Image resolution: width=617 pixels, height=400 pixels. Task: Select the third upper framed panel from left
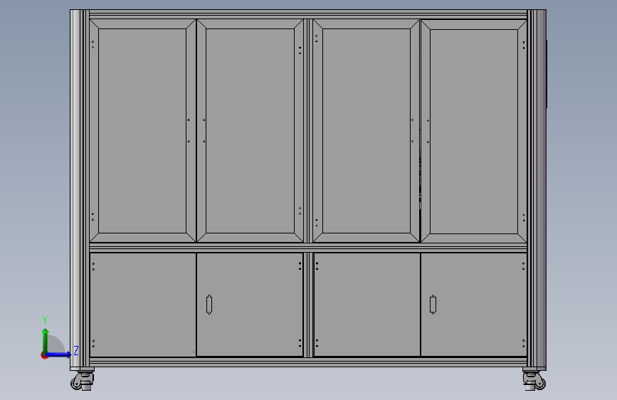pos(366,131)
